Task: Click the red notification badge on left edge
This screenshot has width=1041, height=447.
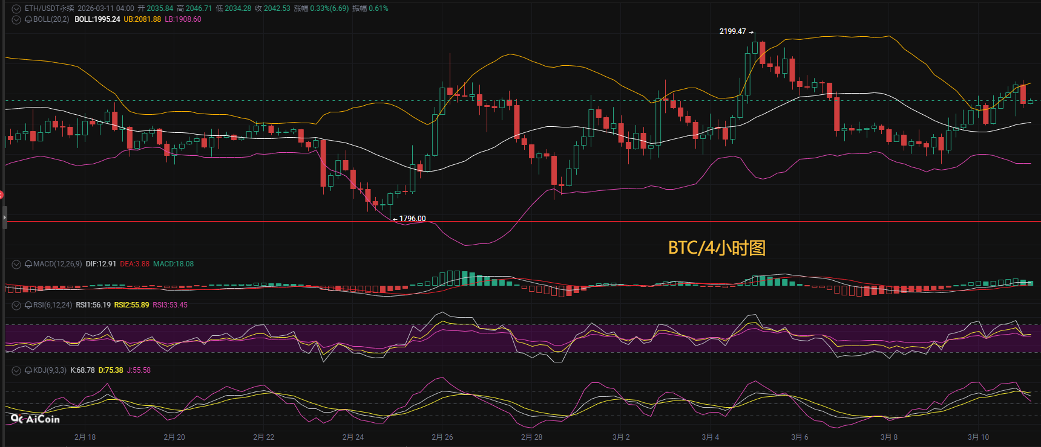Action: (x=1, y=195)
